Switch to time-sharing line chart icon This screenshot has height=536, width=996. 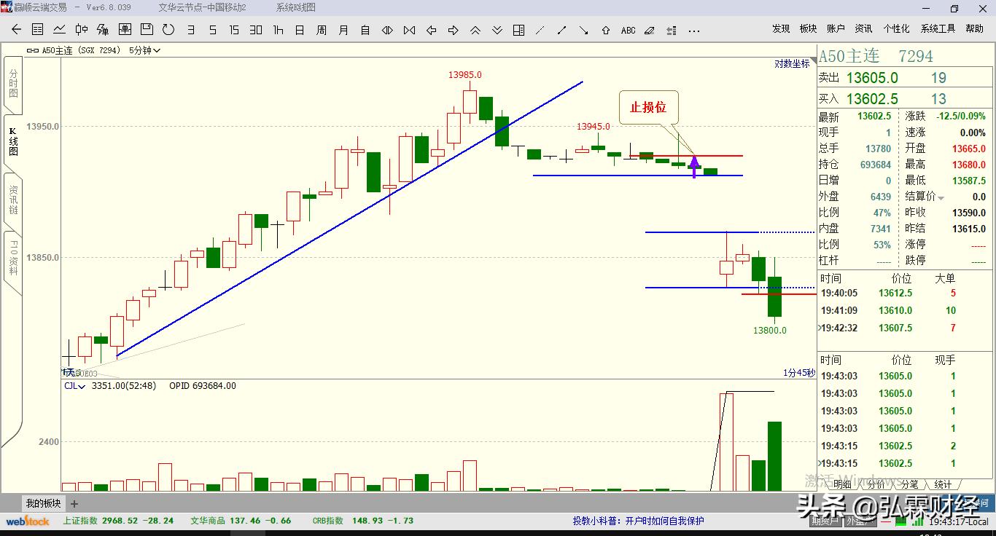(60, 30)
